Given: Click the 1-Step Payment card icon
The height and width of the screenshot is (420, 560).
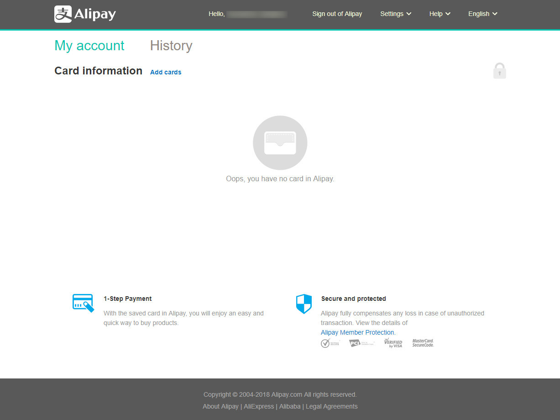Looking at the screenshot, I should coord(83,303).
